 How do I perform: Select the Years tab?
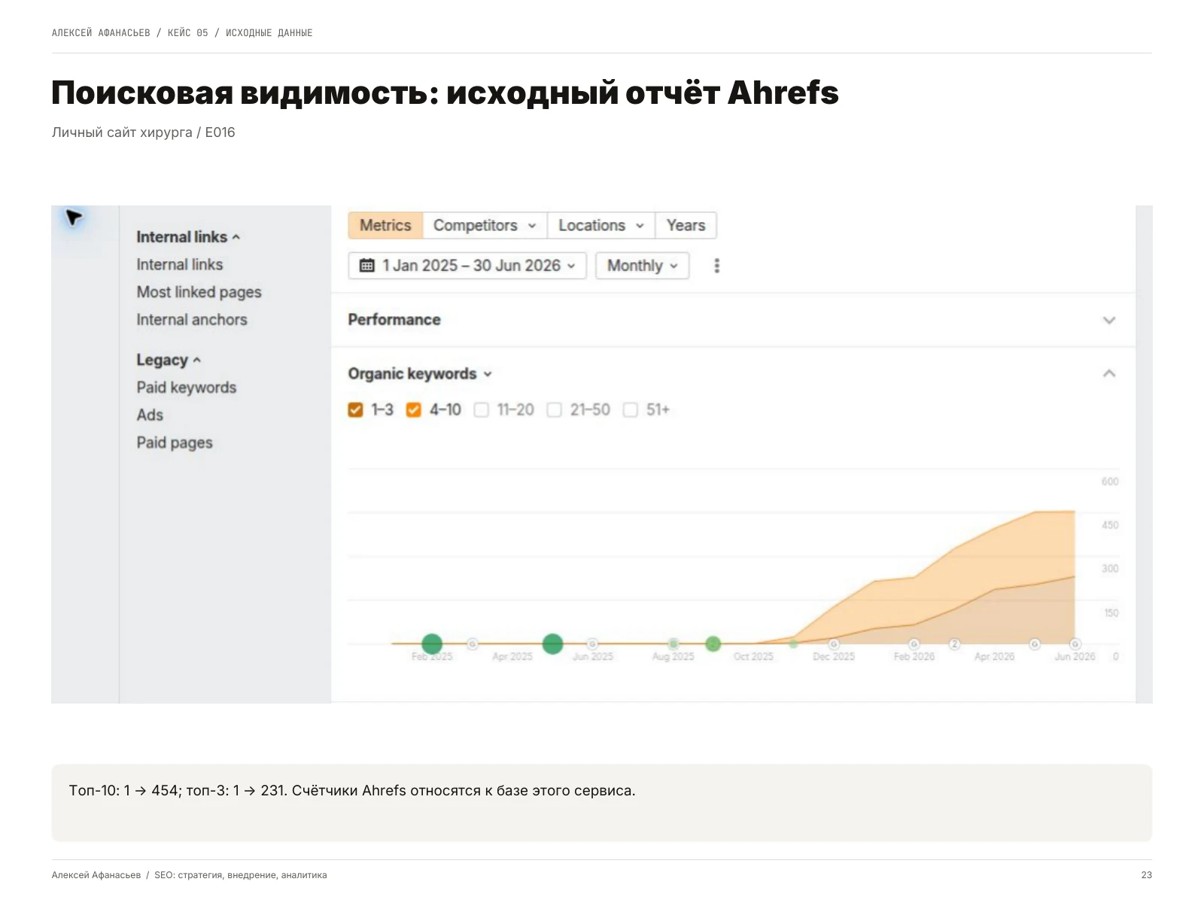[686, 226]
